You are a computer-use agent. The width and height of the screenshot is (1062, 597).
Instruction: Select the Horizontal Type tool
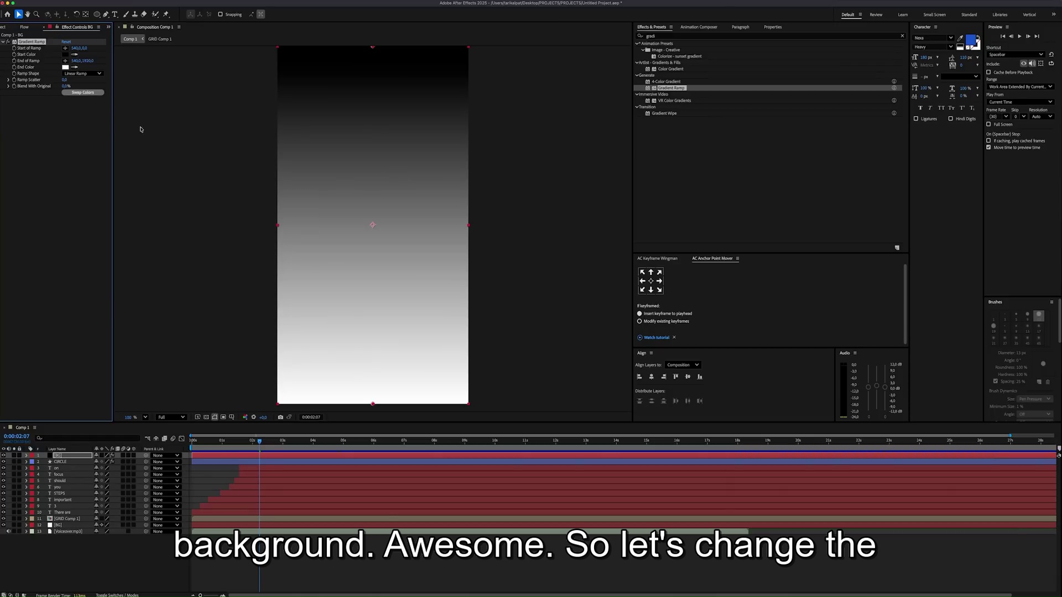(114, 14)
